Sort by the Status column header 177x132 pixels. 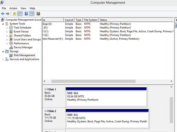click(136, 20)
